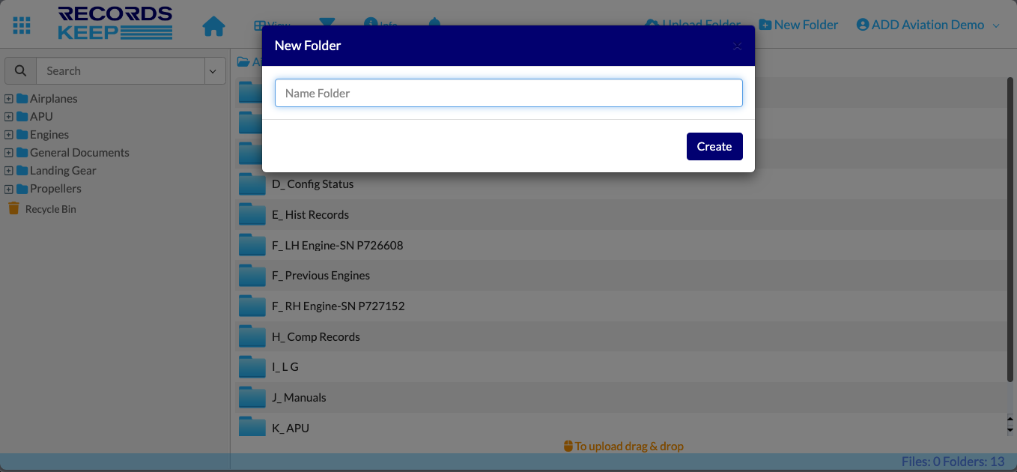The image size is (1017, 472).
Task: Expand the Landing Gear tree node
Action: click(x=9, y=171)
